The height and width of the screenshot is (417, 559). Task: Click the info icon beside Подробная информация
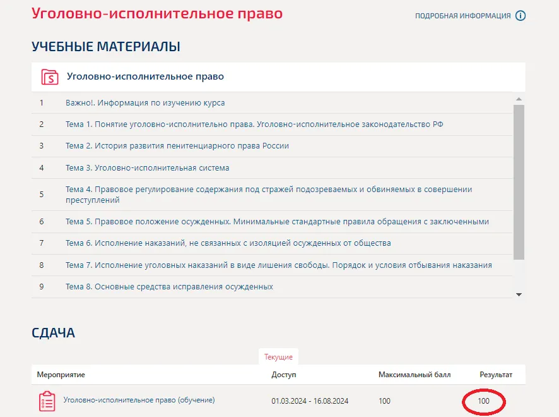click(521, 16)
